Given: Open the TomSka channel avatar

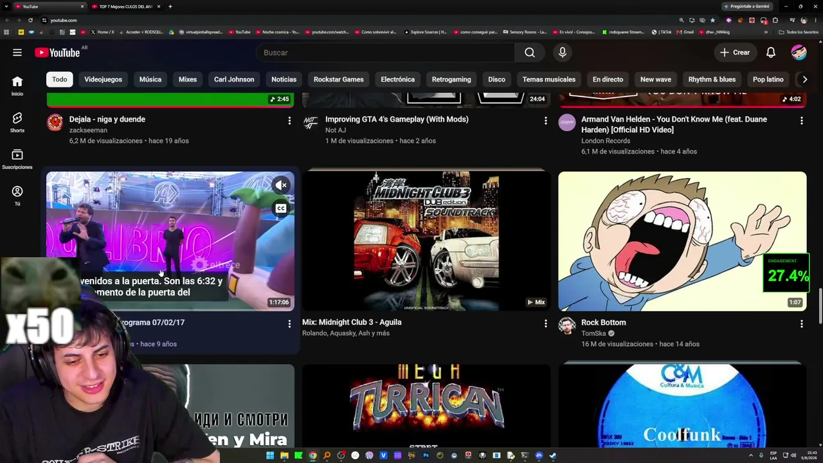Looking at the screenshot, I should tap(567, 325).
